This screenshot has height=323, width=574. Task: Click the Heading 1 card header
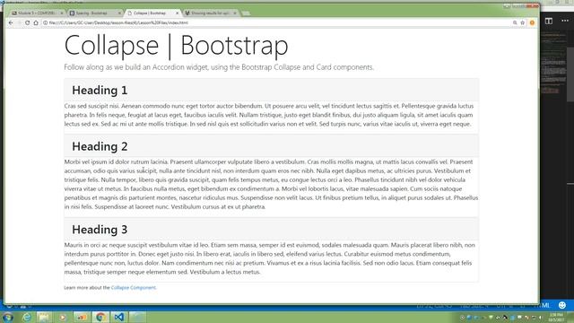(x=271, y=90)
